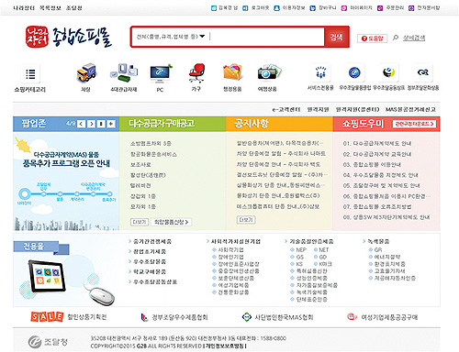Click 더보기 under 다수공급자구매공고 list
The width and height of the screenshot is (459, 352).
point(140,222)
